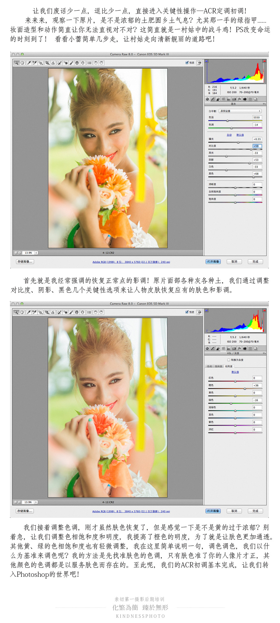
Task: Check the 转换为灰度 checkbox
Action: pos(229,360)
